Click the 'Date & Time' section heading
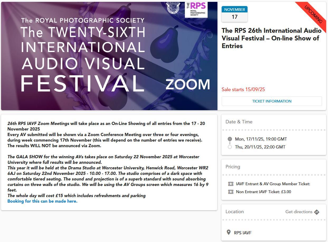Viewport: 328px width, 242px height. tap(239, 122)
